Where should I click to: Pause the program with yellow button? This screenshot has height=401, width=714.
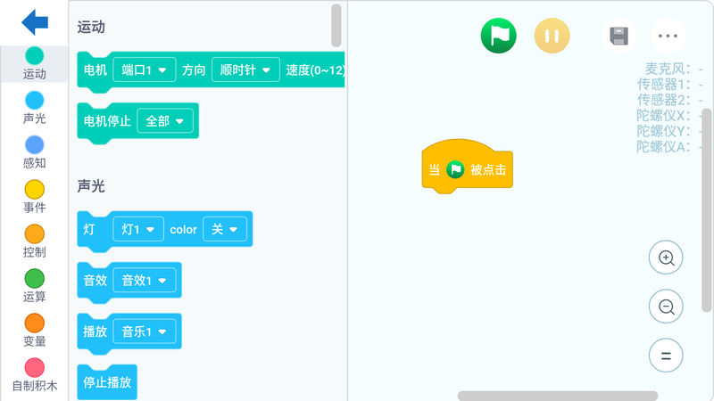[x=552, y=36]
